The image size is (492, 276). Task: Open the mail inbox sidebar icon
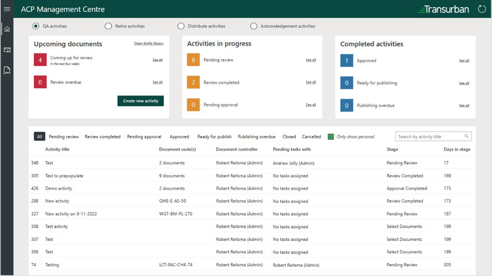point(7,50)
